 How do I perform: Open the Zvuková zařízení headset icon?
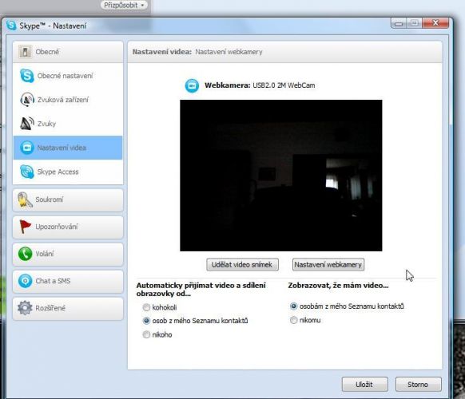pyautogui.click(x=27, y=100)
